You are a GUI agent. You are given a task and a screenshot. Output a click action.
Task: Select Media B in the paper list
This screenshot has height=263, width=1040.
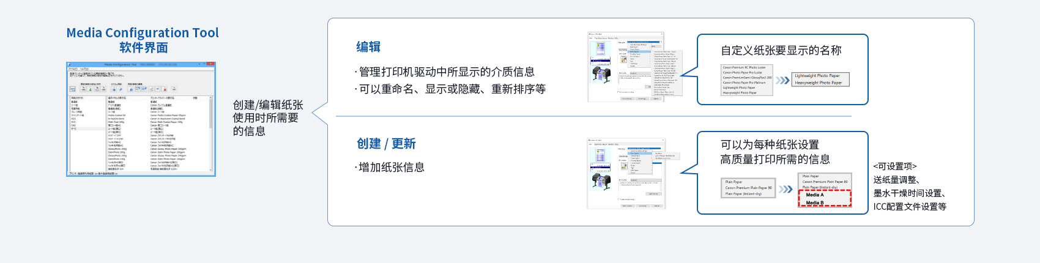[815, 202]
